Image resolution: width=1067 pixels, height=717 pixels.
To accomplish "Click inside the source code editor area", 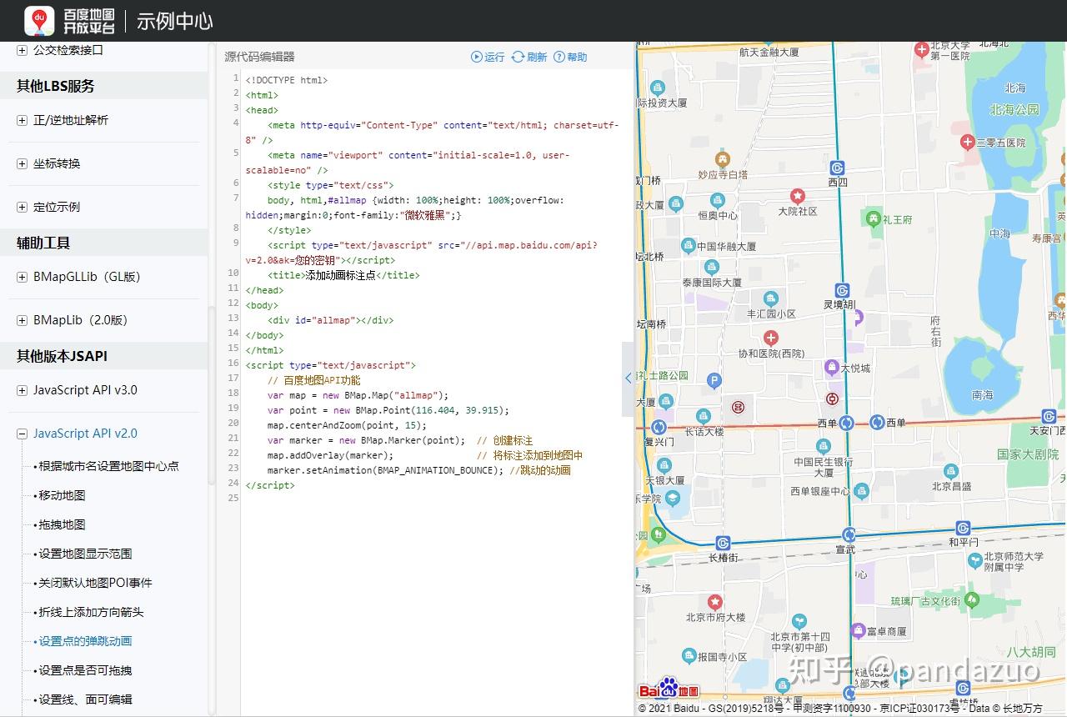I will [433, 584].
